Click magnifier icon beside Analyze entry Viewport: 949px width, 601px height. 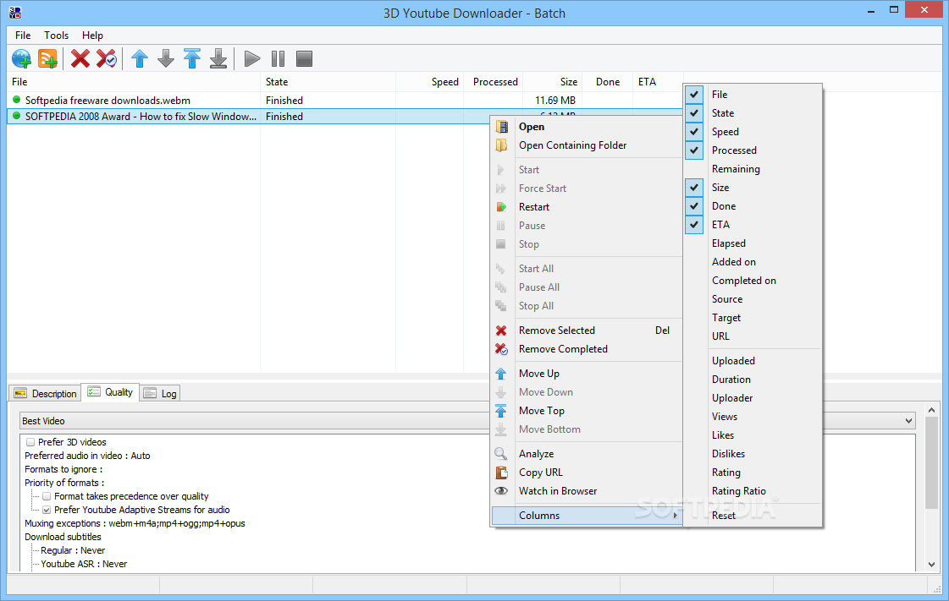pos(501,454)
